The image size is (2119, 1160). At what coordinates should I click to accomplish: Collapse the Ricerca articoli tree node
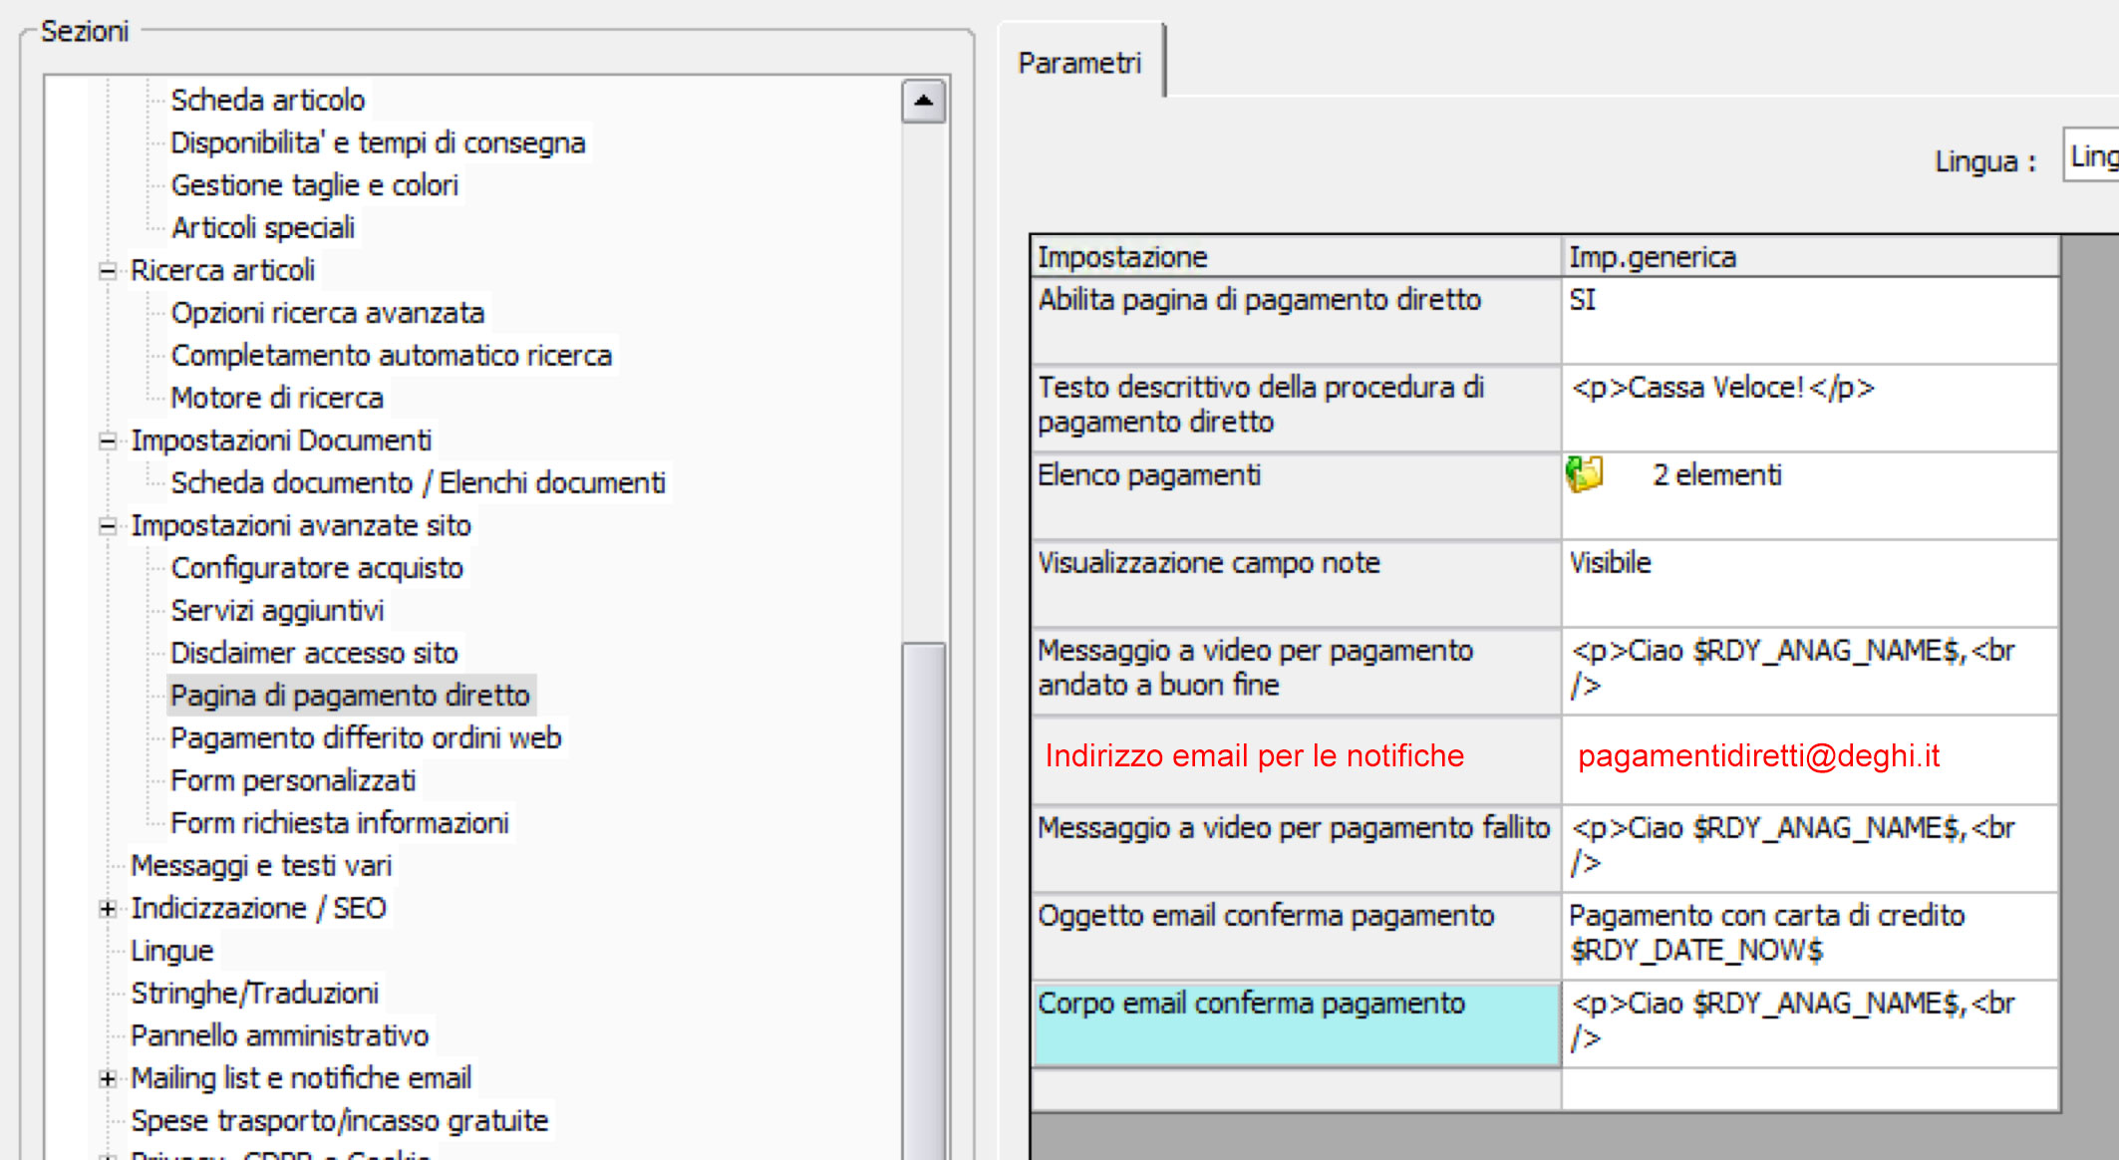pyautogui.click(x=108, y=271)
